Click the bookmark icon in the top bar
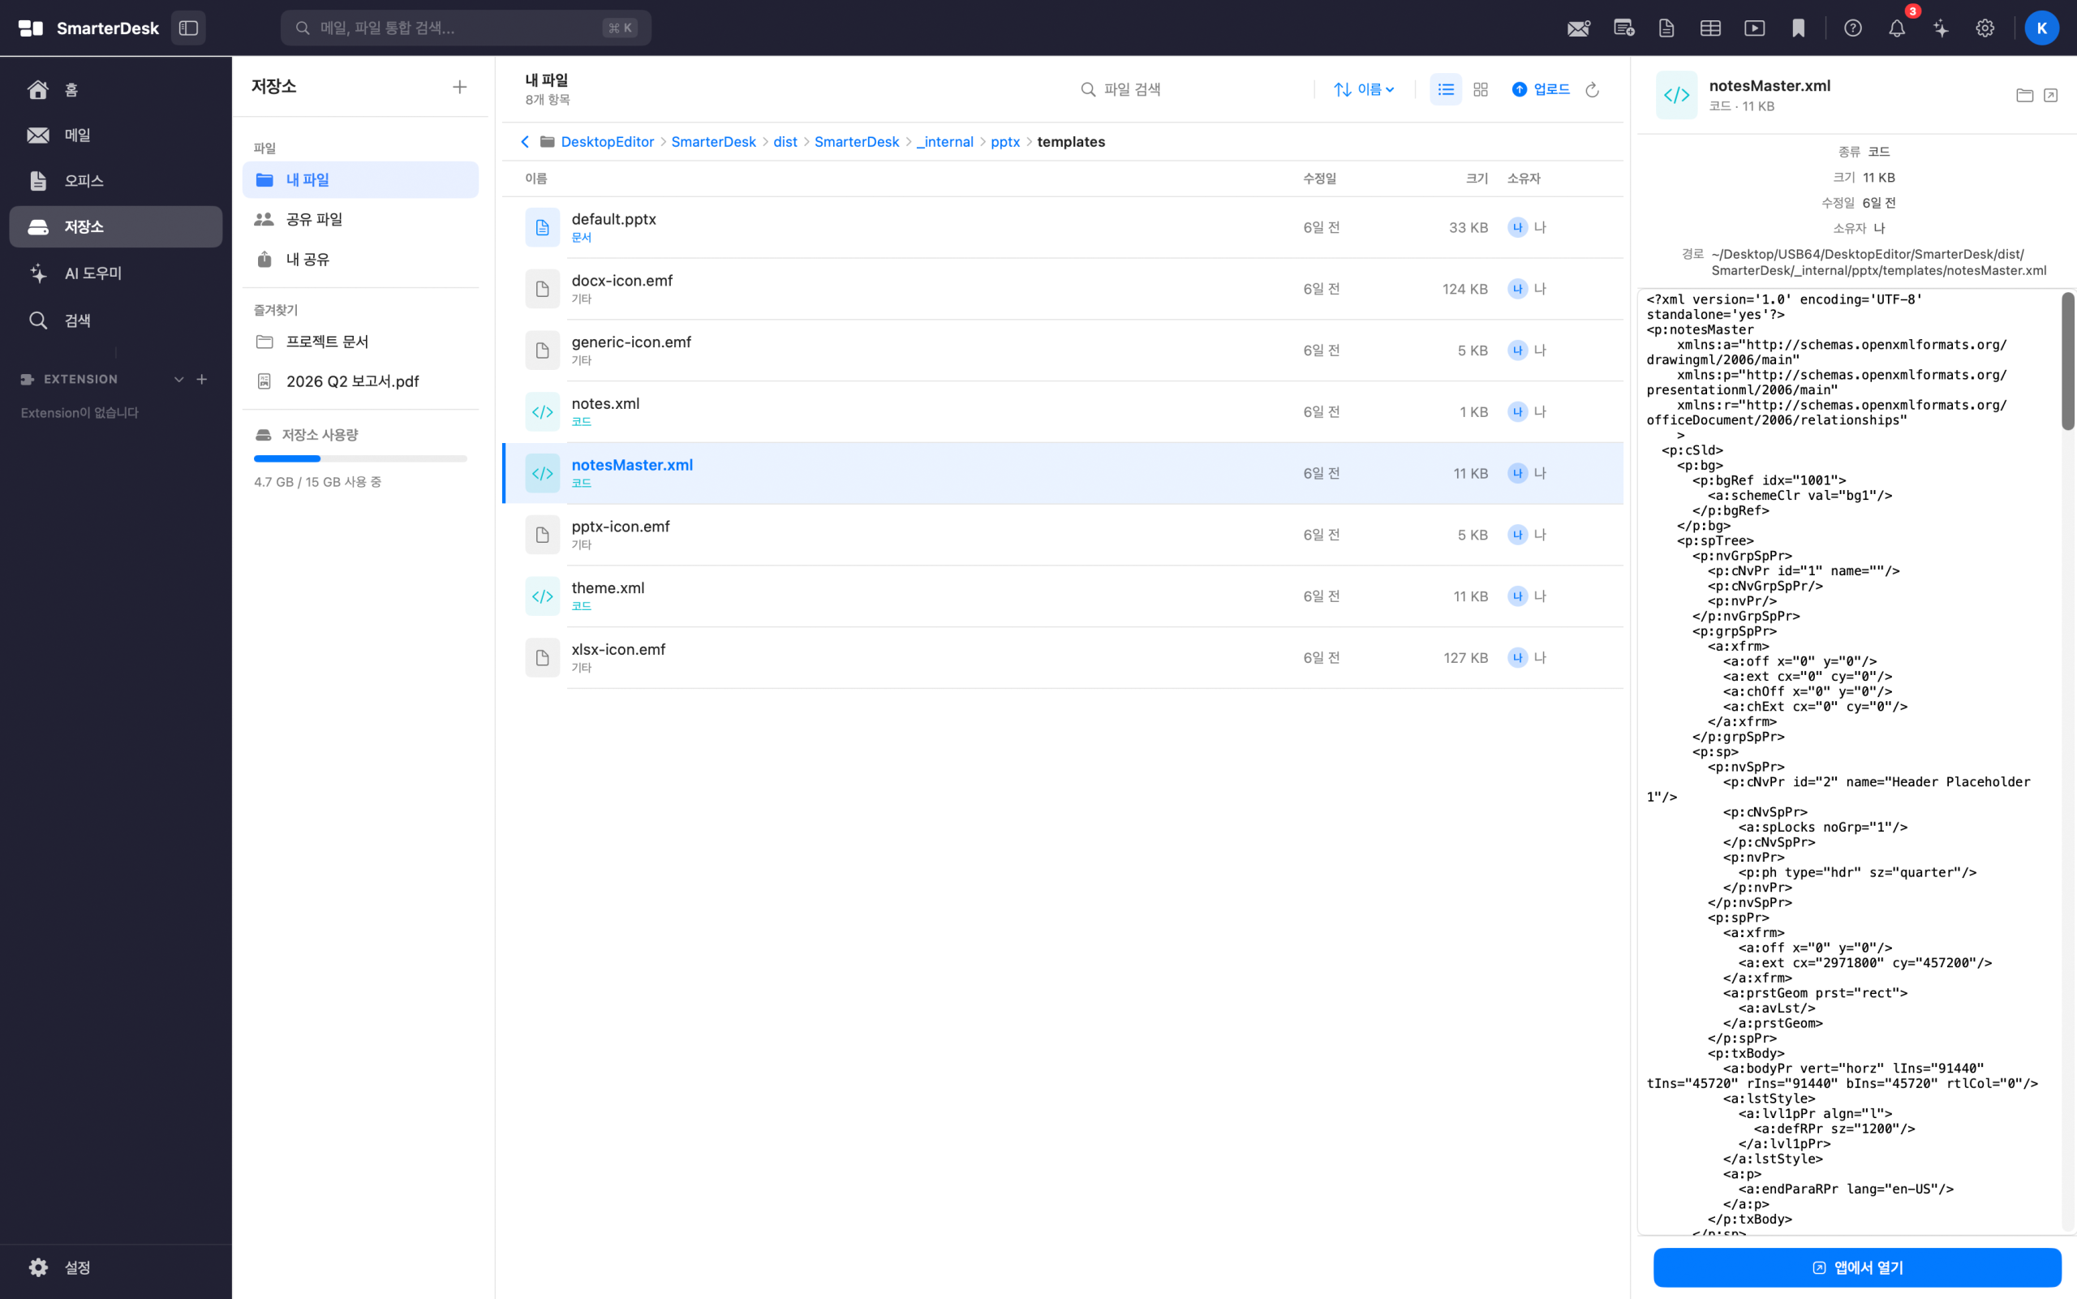 point(1798,28)
